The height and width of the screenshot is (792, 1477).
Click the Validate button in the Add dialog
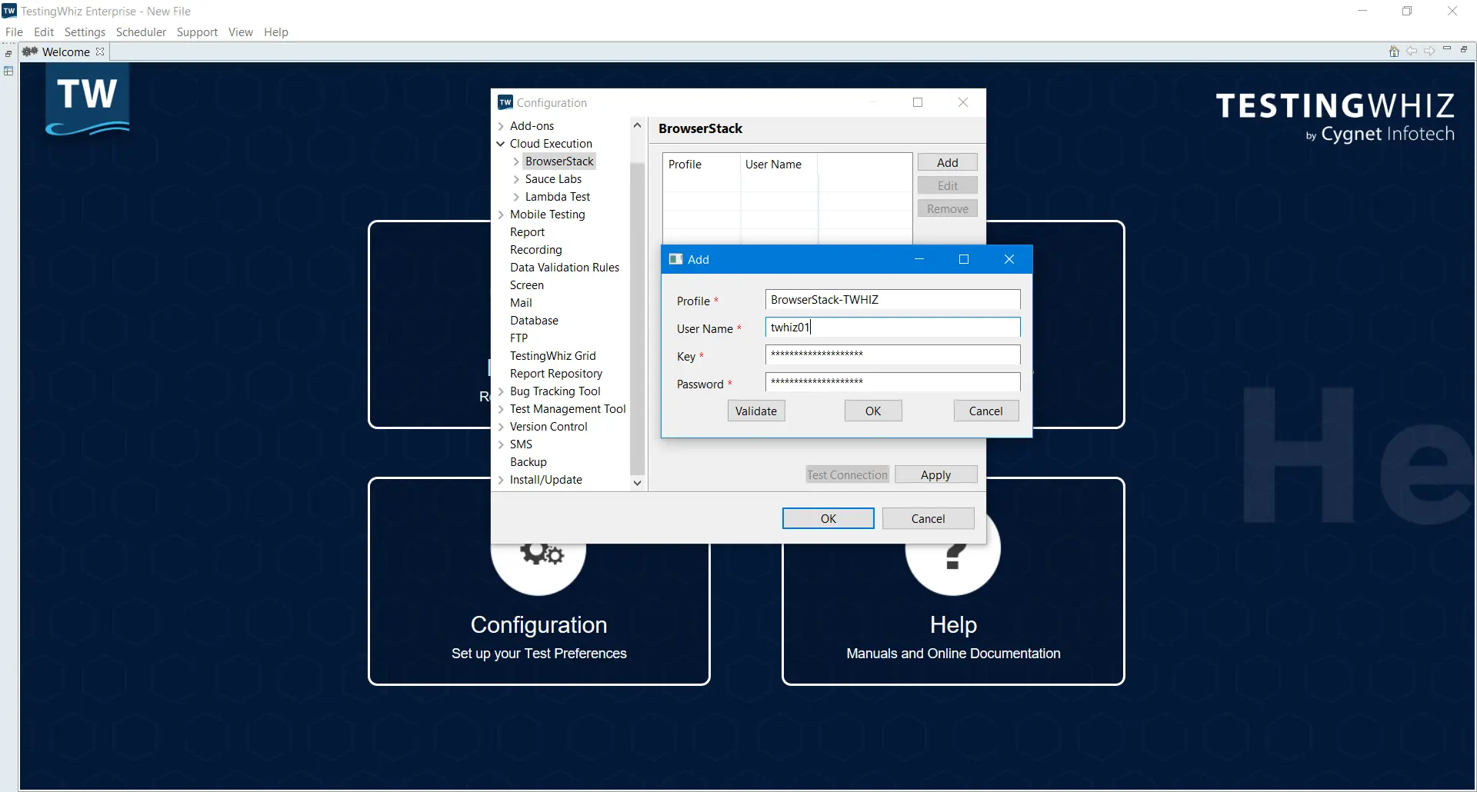[x=755, y=411]
